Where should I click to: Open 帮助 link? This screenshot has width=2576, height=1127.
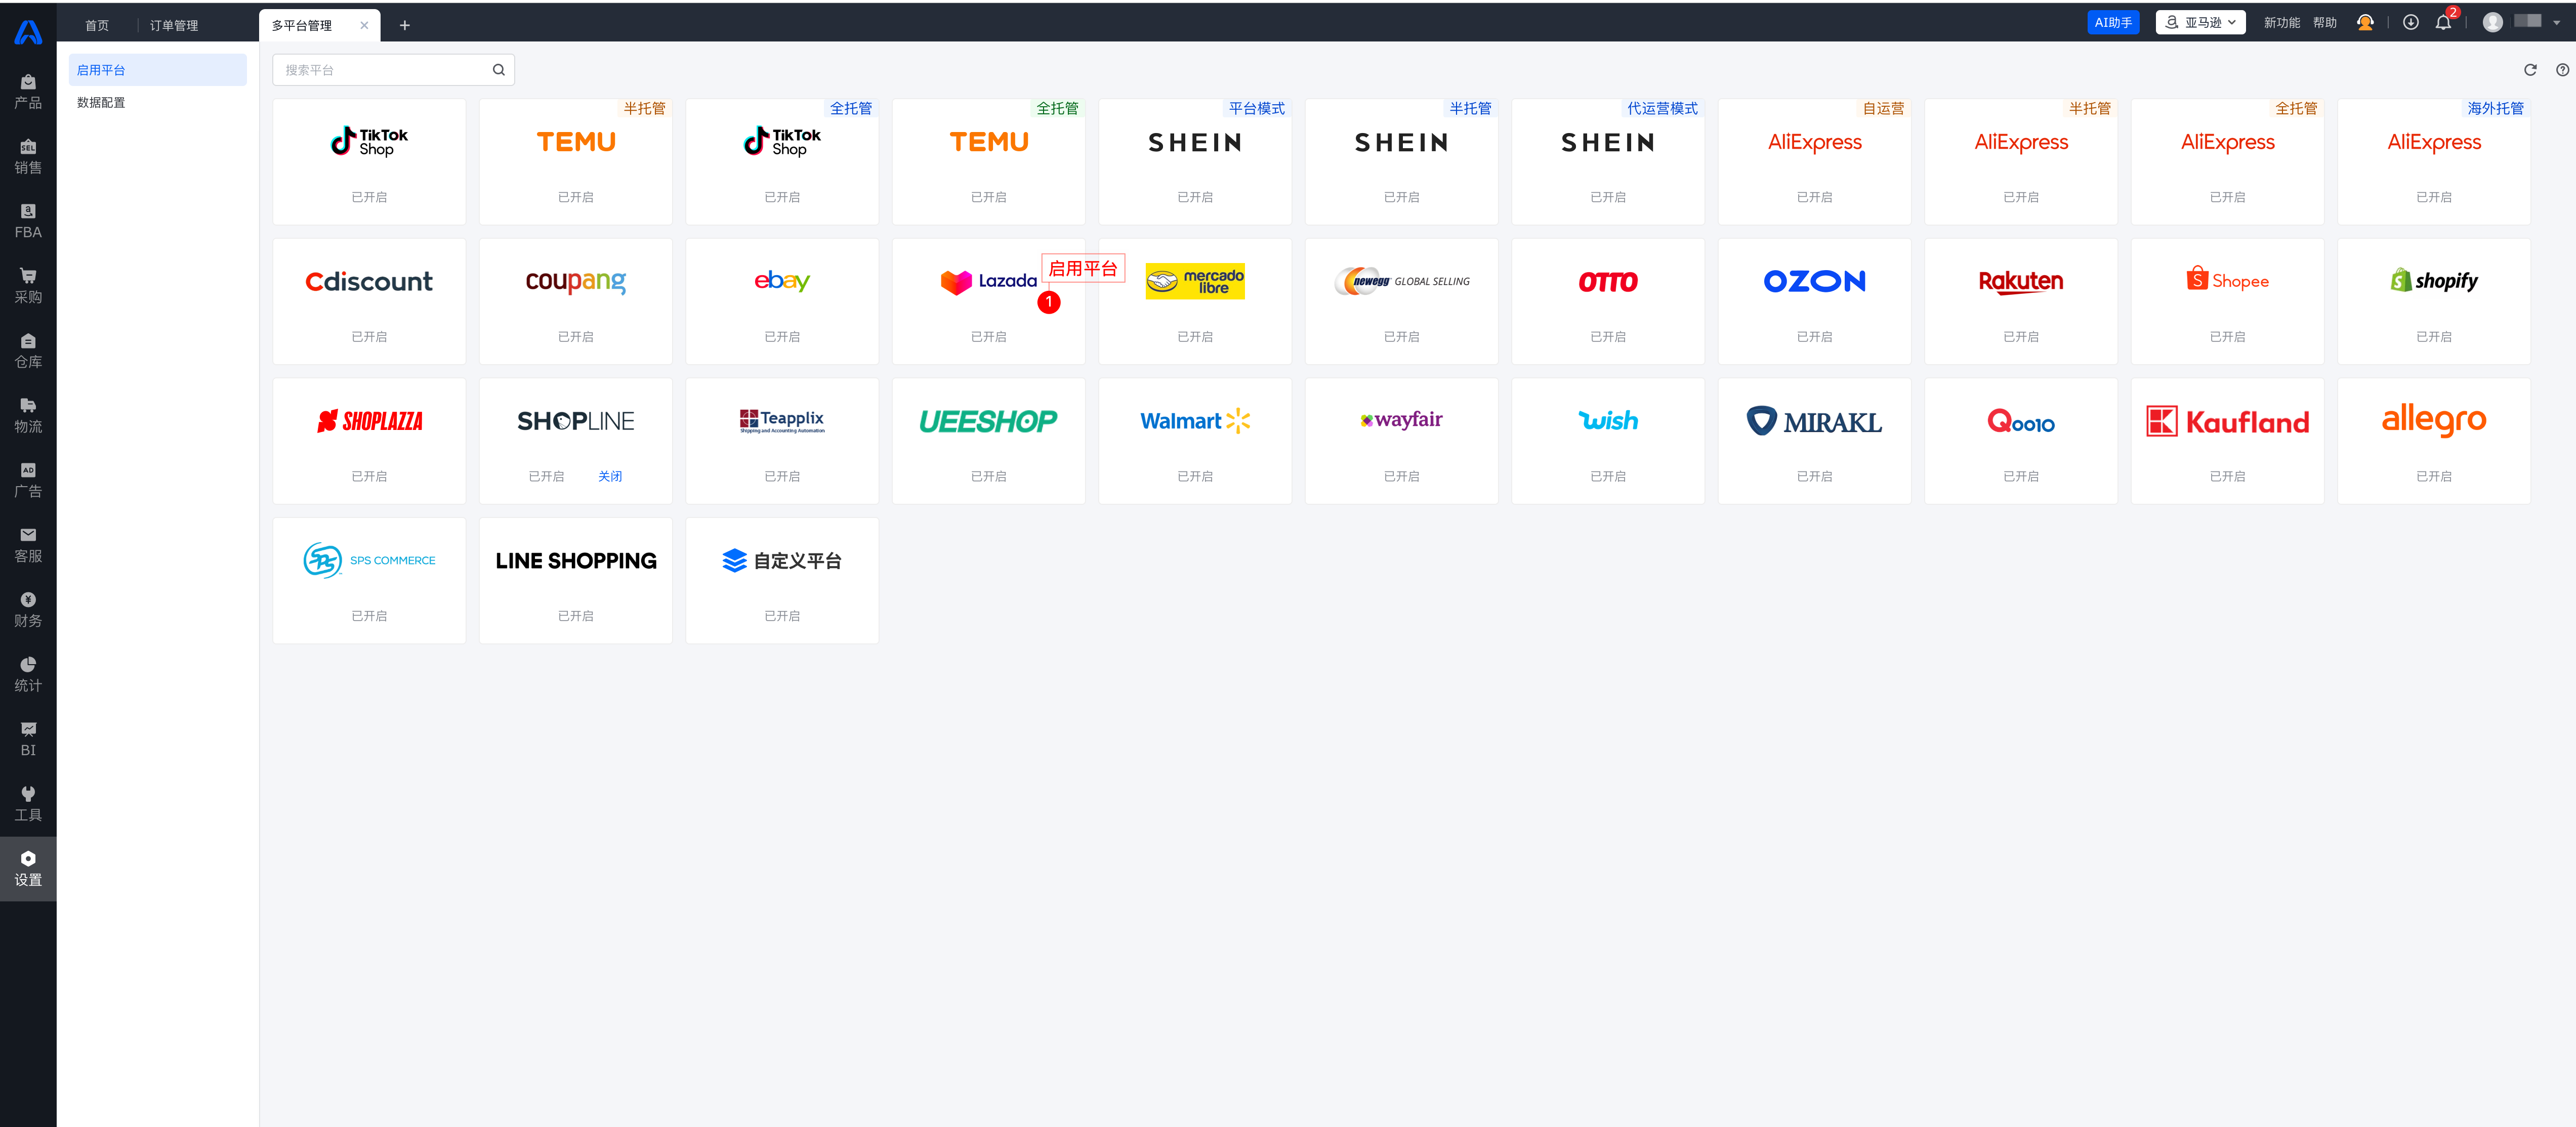[x=2324, y=22]
